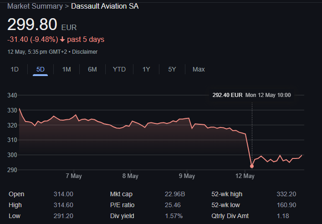Click the 7 May axis label
Viewport: 322px width, 224px height.
point(74,176)
